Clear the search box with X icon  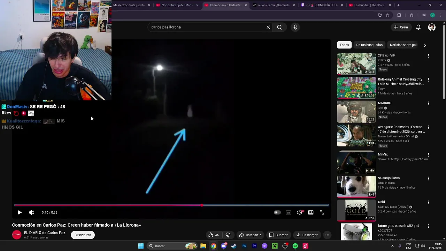click(268, 27)
